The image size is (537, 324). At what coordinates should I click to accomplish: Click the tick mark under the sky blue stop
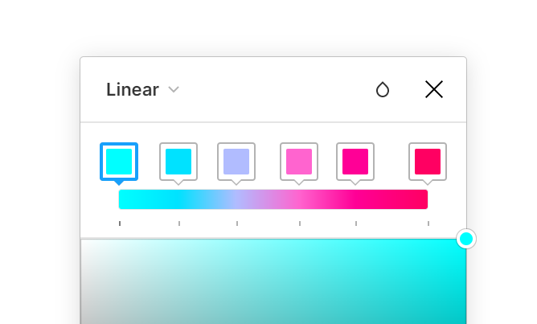click(x=179, y=224)
